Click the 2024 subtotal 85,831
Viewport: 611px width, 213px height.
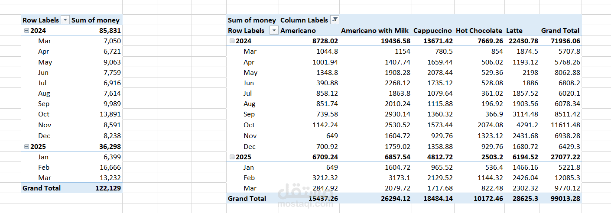pyautogui.click(x=110, y=31)
